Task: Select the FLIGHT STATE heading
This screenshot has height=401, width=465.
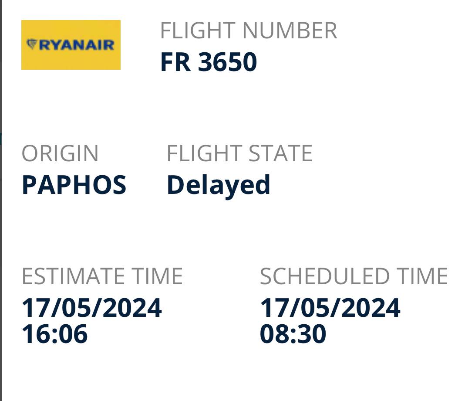Action: [x=239, y=153]
